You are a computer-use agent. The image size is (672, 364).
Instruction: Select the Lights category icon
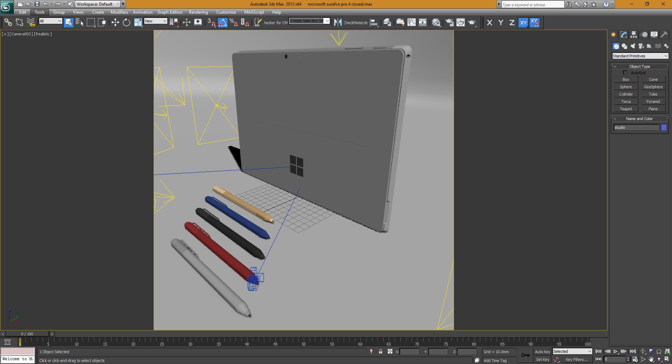633,46
